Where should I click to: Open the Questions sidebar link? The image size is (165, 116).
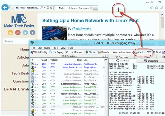pyautogui.click(x=21, y=81)
